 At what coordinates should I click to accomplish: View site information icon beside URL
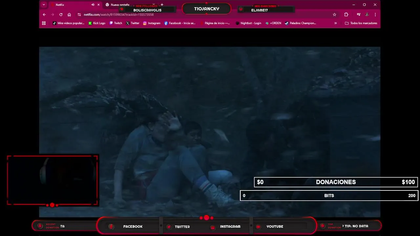click(79, 14)
